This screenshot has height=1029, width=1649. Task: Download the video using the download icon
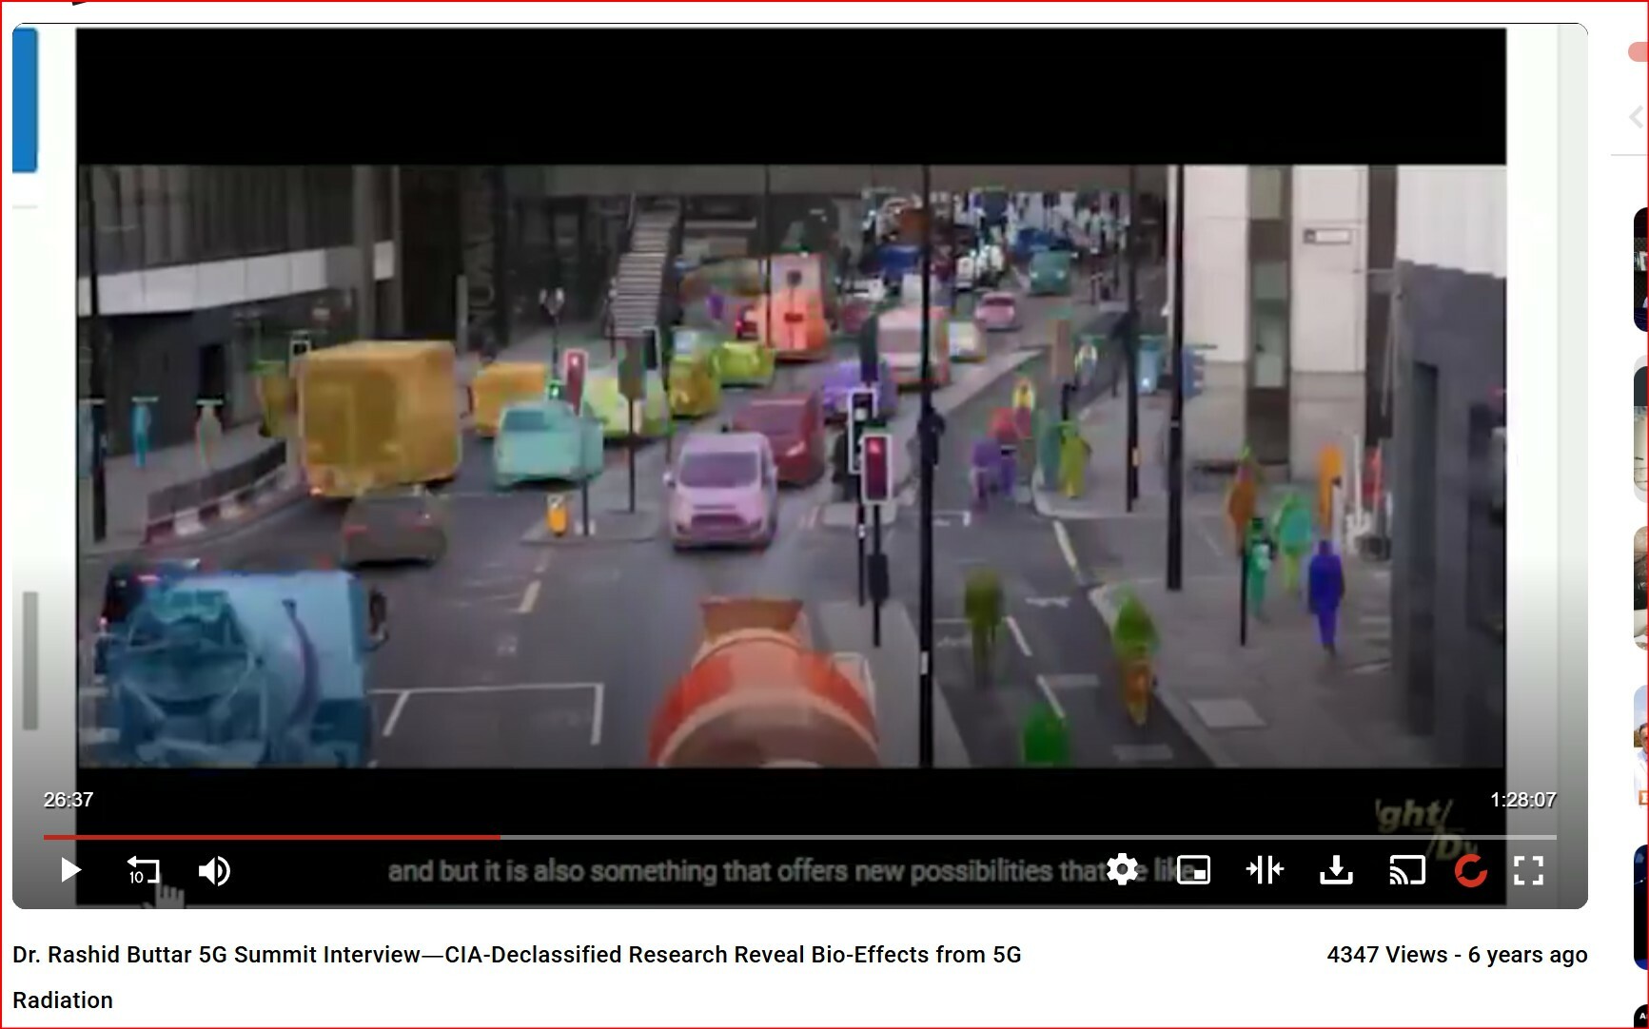(1336, 869)
